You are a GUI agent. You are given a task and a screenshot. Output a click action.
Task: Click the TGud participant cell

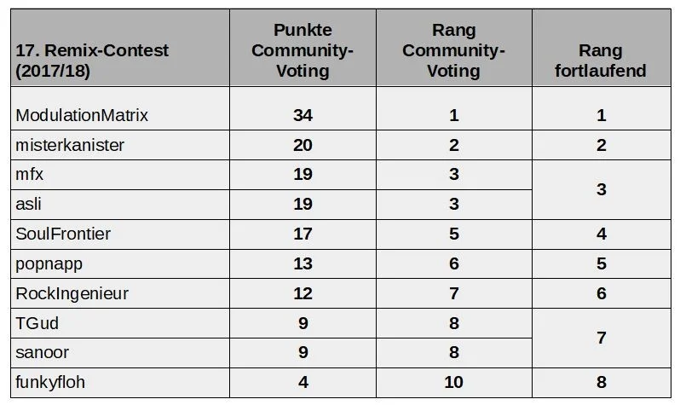tap(120, 323)
